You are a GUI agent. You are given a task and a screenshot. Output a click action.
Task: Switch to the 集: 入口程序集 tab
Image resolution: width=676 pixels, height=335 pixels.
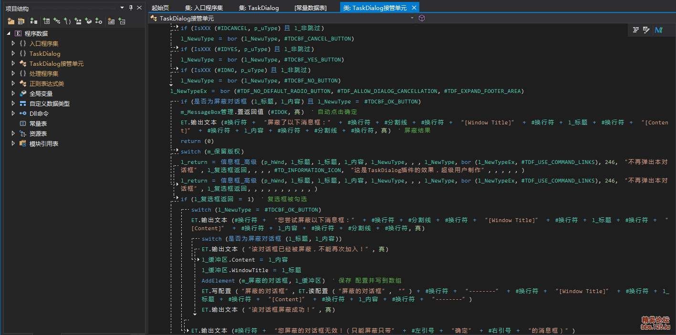tap(204, 8)
